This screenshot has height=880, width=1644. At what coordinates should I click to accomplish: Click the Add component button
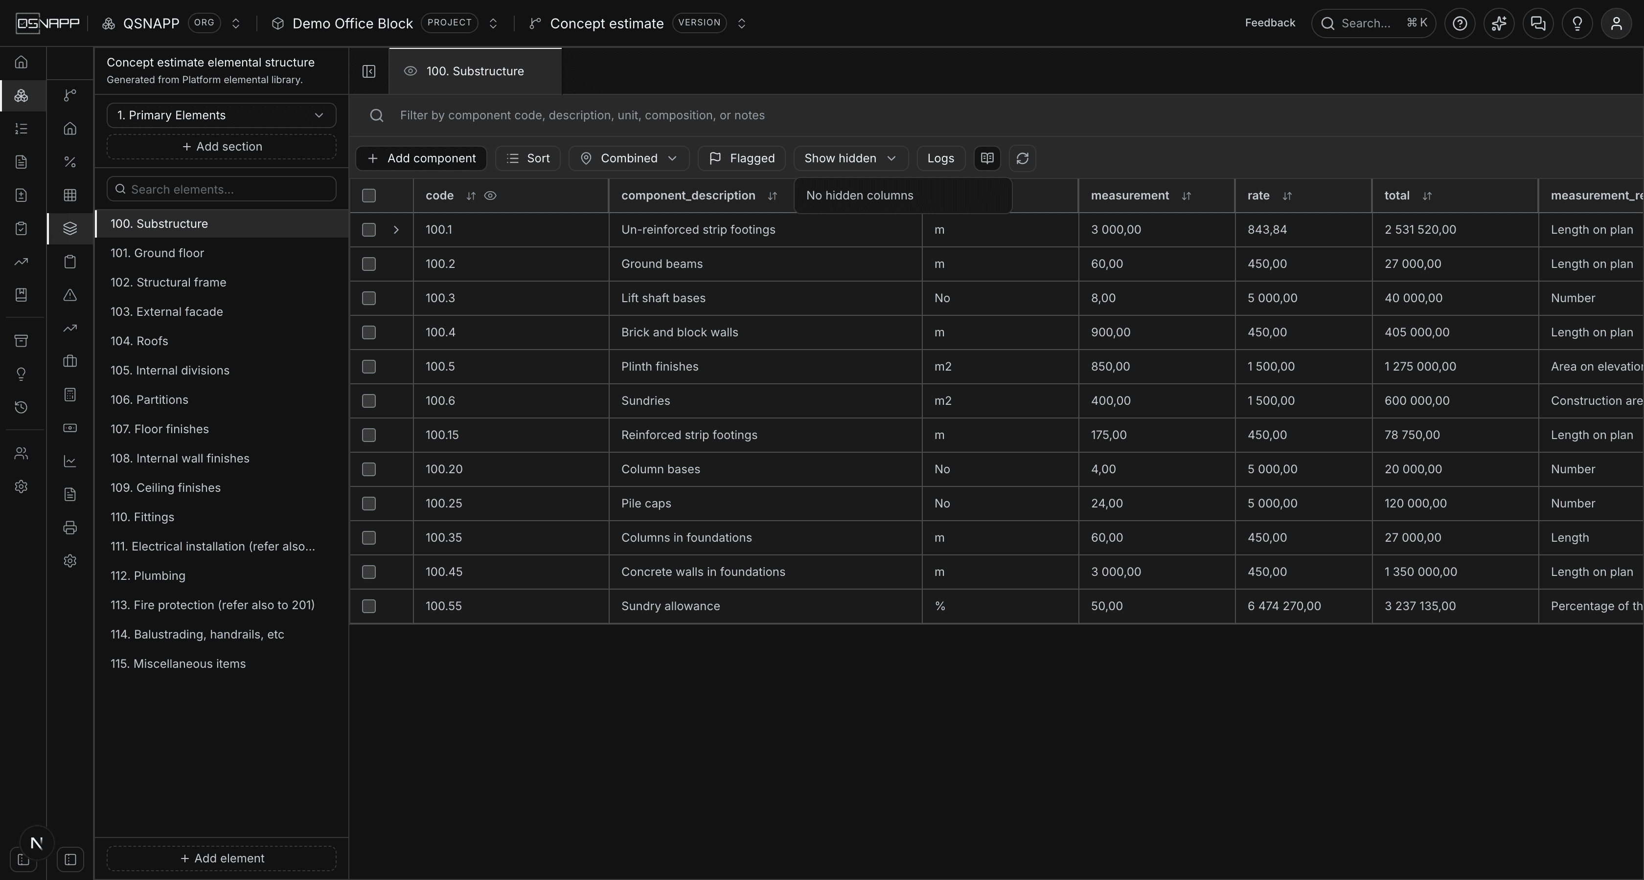coord(421,158)
